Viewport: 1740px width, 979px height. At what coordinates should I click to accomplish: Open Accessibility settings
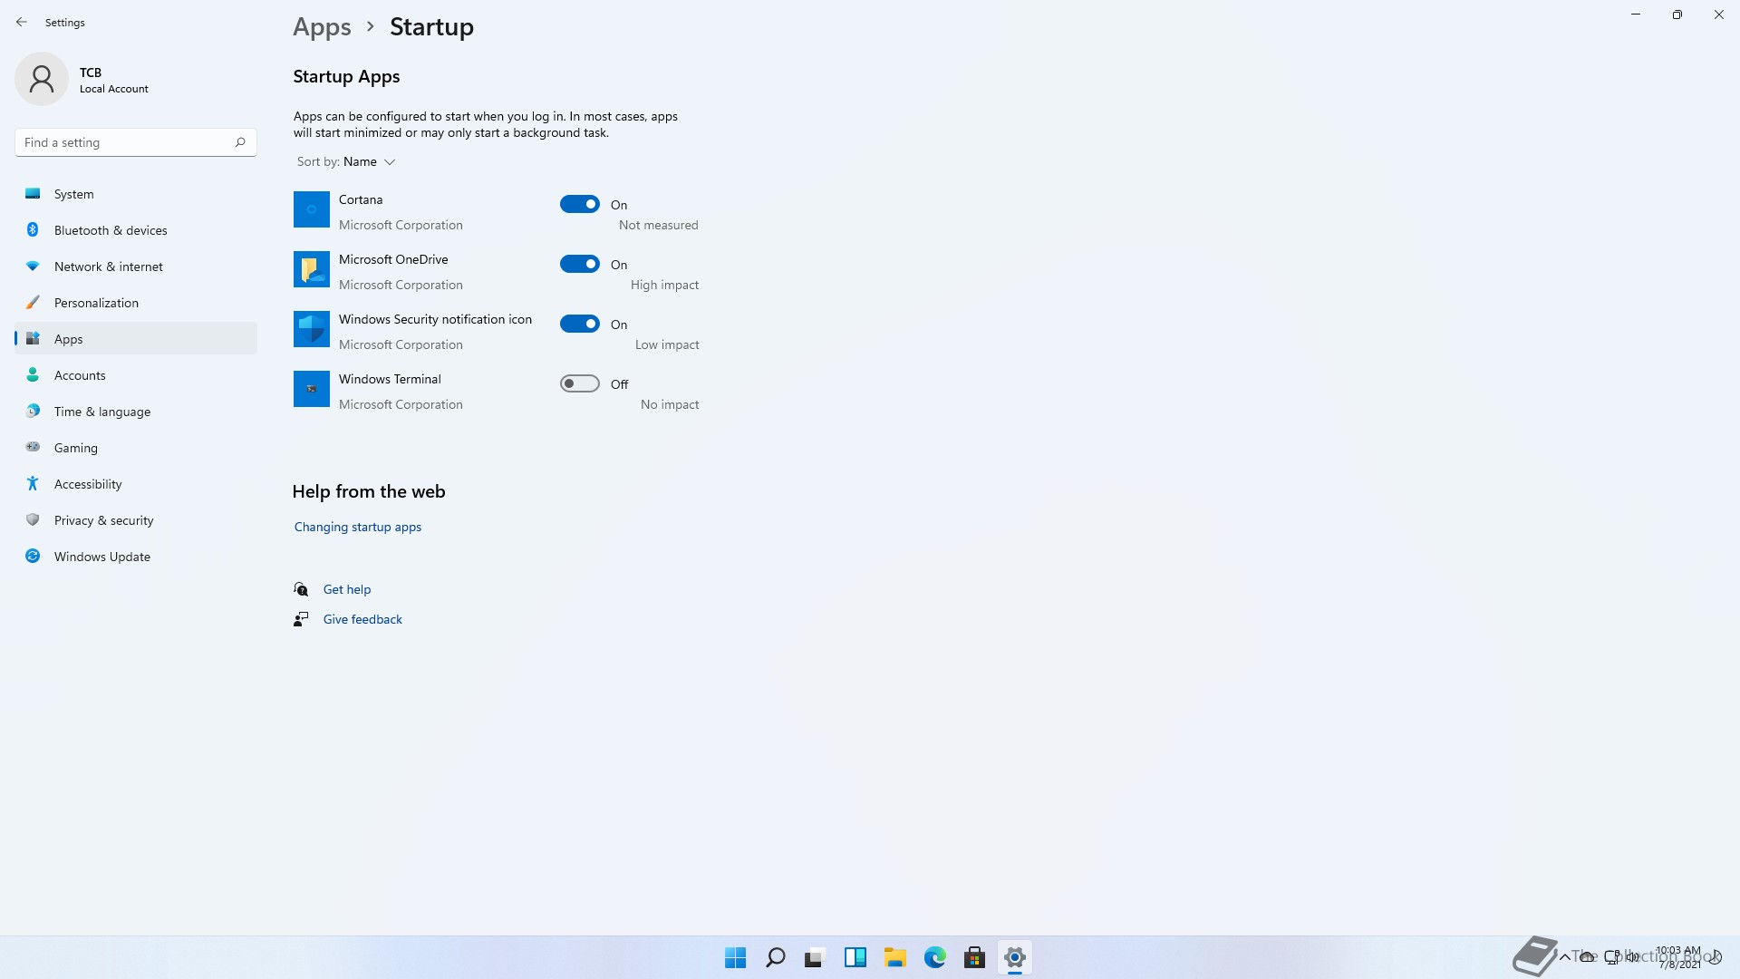136,484
